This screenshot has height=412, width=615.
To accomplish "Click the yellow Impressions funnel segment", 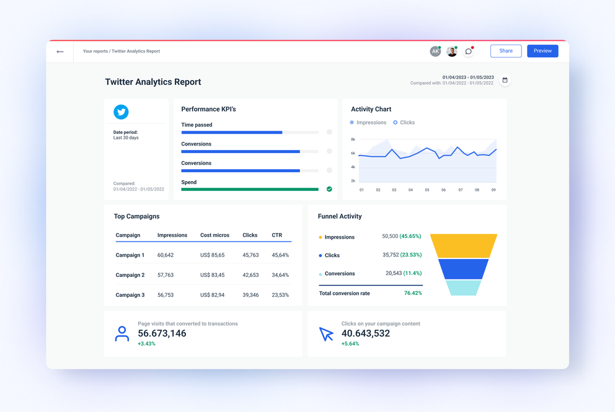I will pyautogui.click(x=464, y=246).
